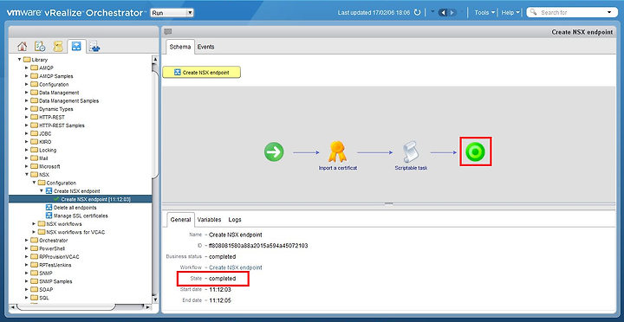Refresh using the reload icon
The width and height of the screenshot is (624, 322).
click(x=418, y=12)
